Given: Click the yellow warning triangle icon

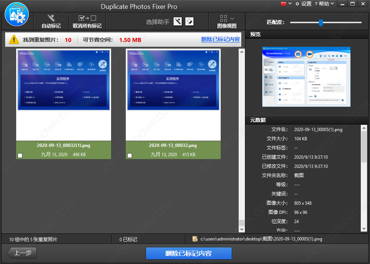Looking at the screenshot, I should tap(14, 39).
